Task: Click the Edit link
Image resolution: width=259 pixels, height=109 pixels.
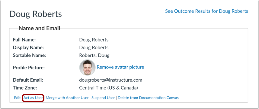Action: [x=17, y=98]
